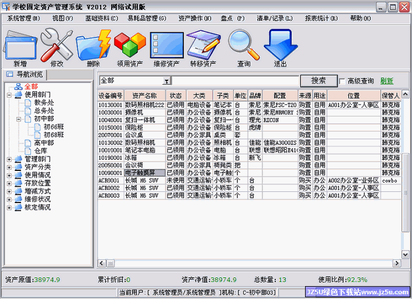Image resolution: width=412 pixels, height=299 pixels.
Task: Click the 搜索 button
Action: point(318,81)
